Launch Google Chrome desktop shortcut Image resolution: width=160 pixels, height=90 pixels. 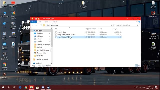(4, 66)
